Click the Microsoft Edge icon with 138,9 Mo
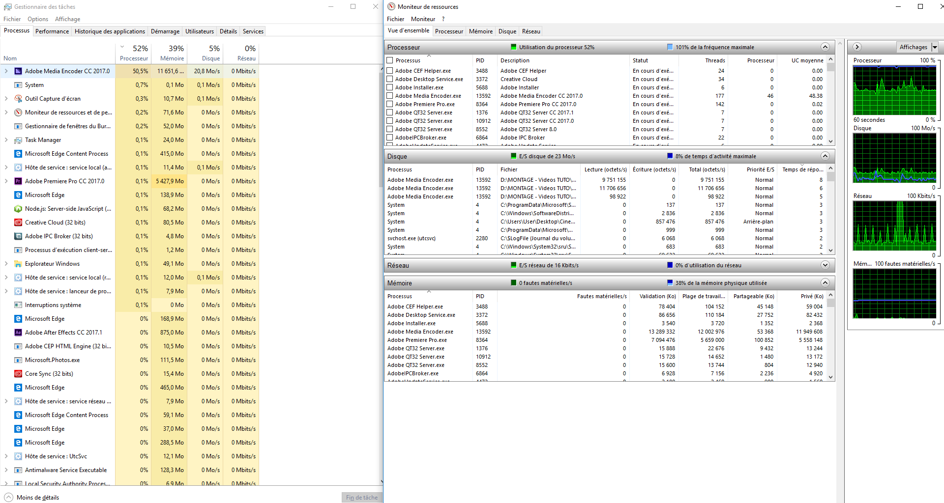The width and height of the screenshot is (944, 503). pyautogui.click(x=18, y=195)
